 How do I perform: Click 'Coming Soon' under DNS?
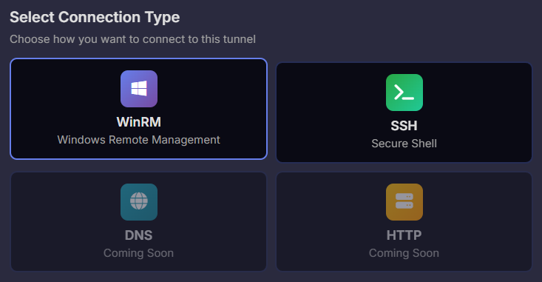[138, 253]
